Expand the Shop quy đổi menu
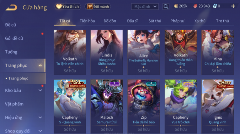240x134 pixels. [40, 131]
